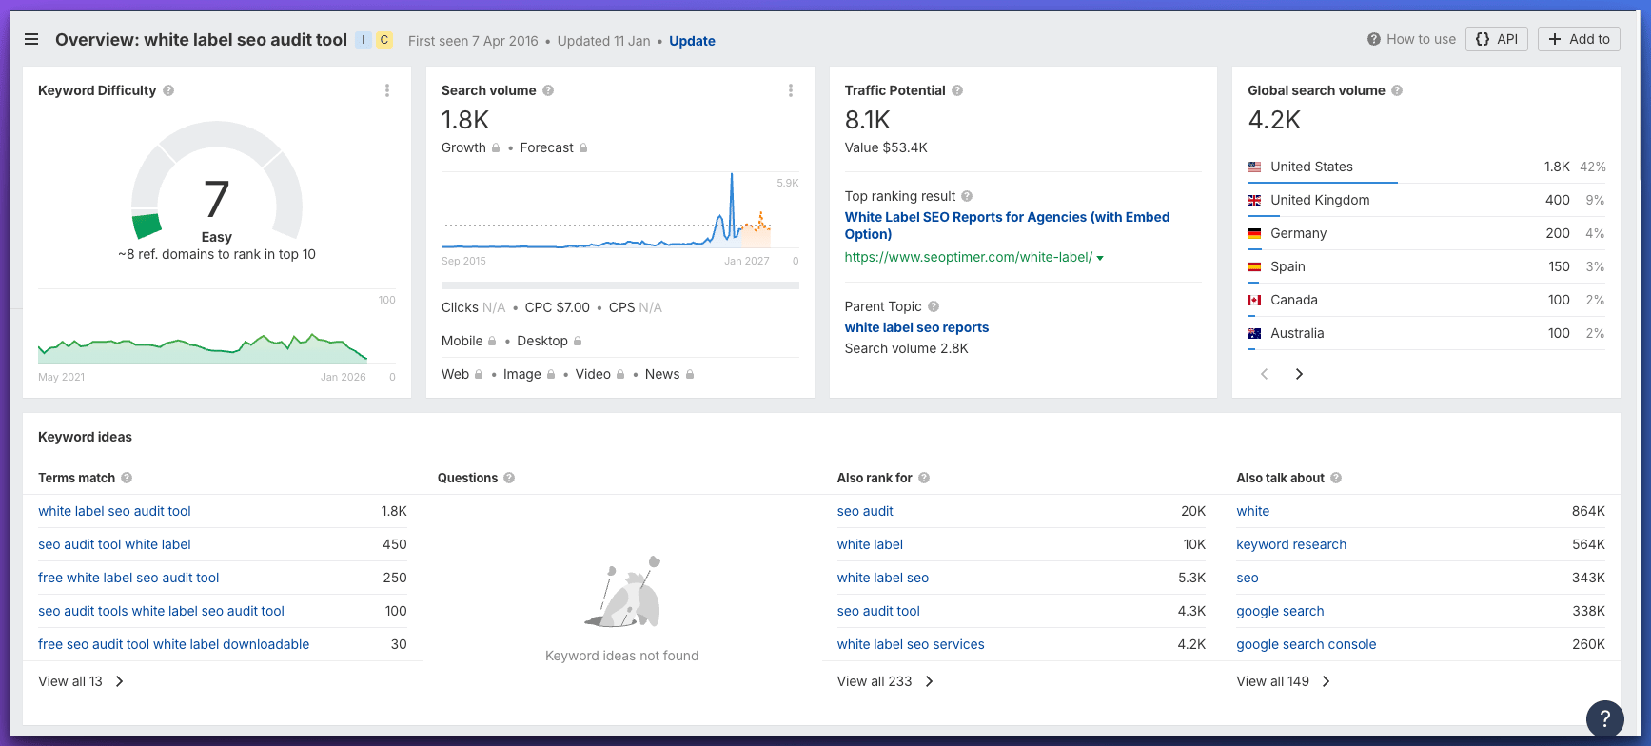Open keyword 'free white label seo audit tool'
The width and height of the screenshot is (1651, 746).
tap(128, 578)
